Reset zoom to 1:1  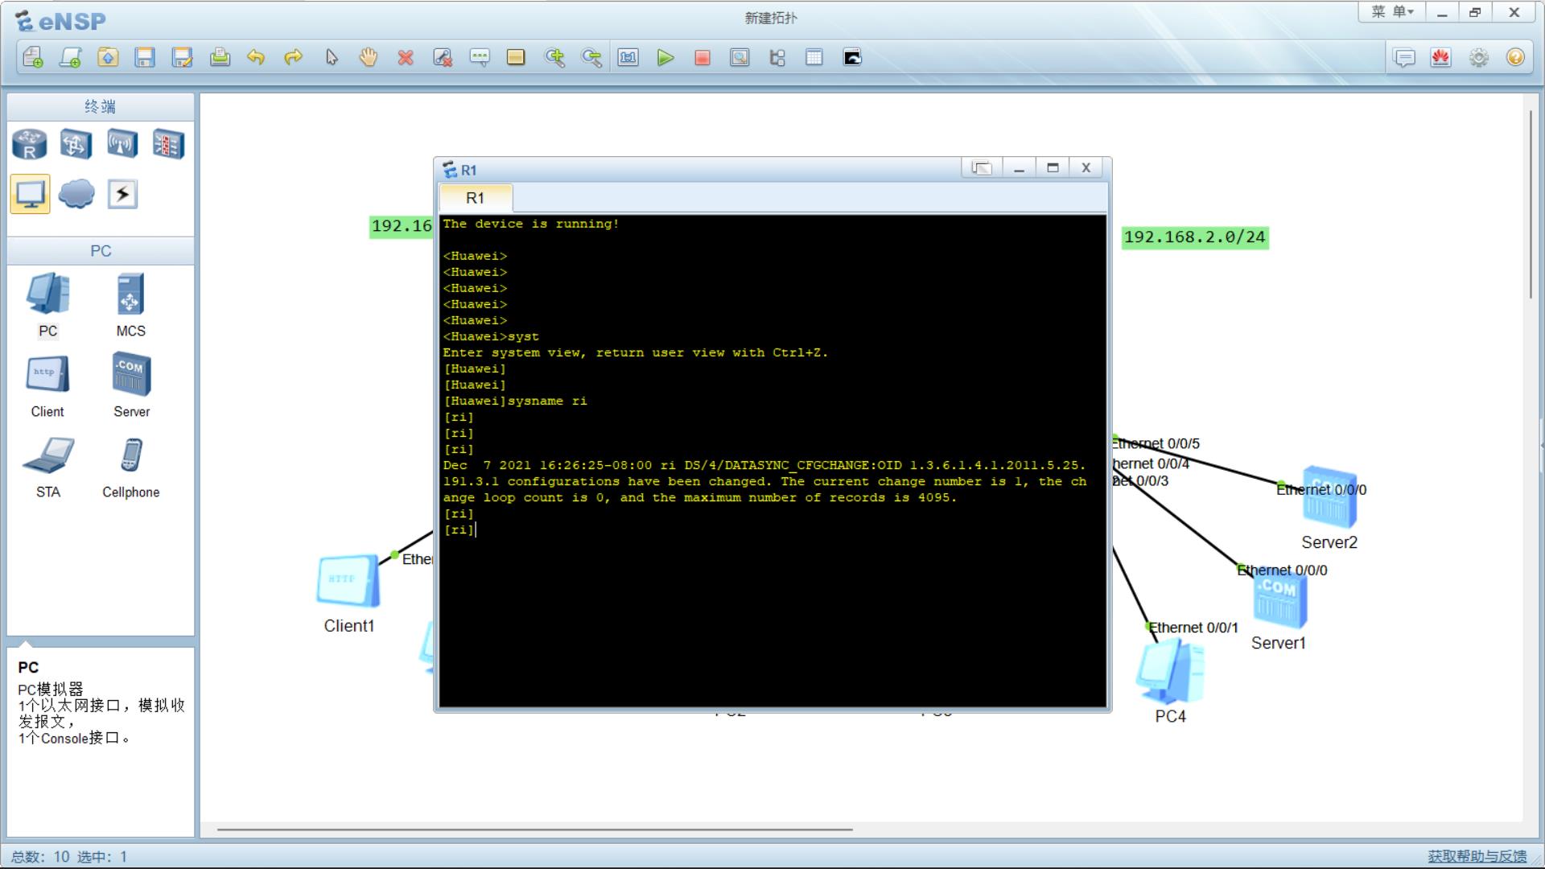coord(628,57)
